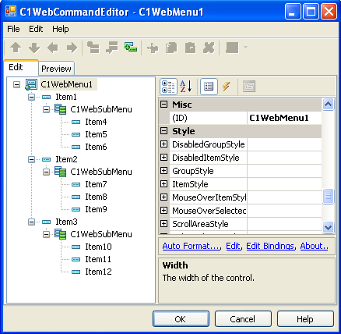Click the Auto Format link
The width and height of the screenshot is (341, 334).
coord(191,246)
